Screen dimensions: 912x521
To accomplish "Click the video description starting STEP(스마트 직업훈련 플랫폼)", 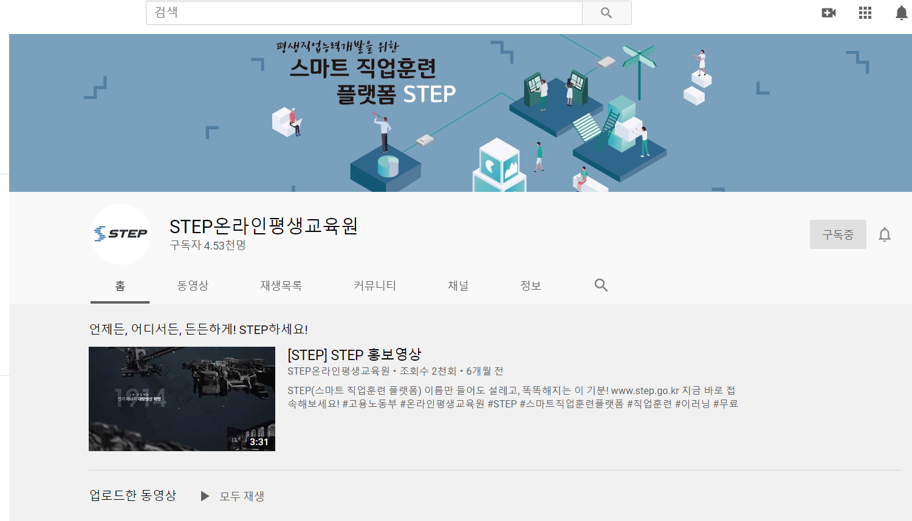I will pos(513,397).
